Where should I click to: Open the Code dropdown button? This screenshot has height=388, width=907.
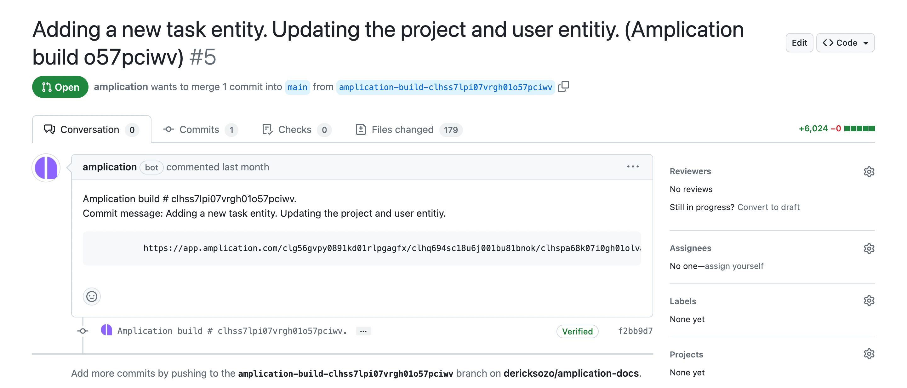(x=845, y=43)
